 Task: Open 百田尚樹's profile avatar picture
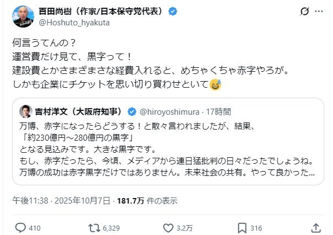23,17
